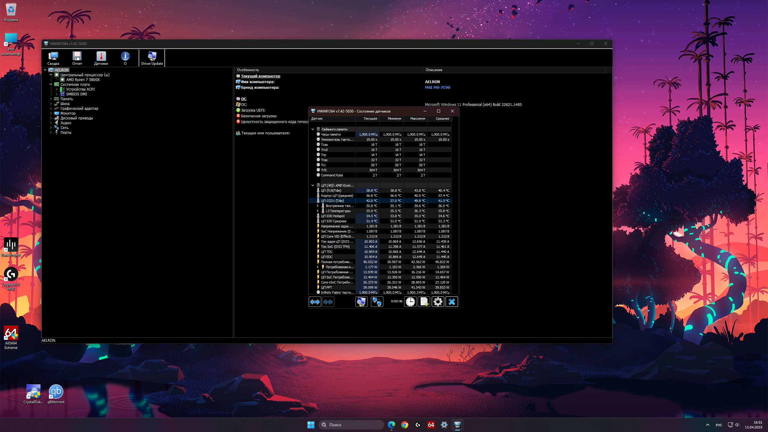Click the Максимум column header
The height and width of the screenshot is (432, 768).
(x=417, y=118)
